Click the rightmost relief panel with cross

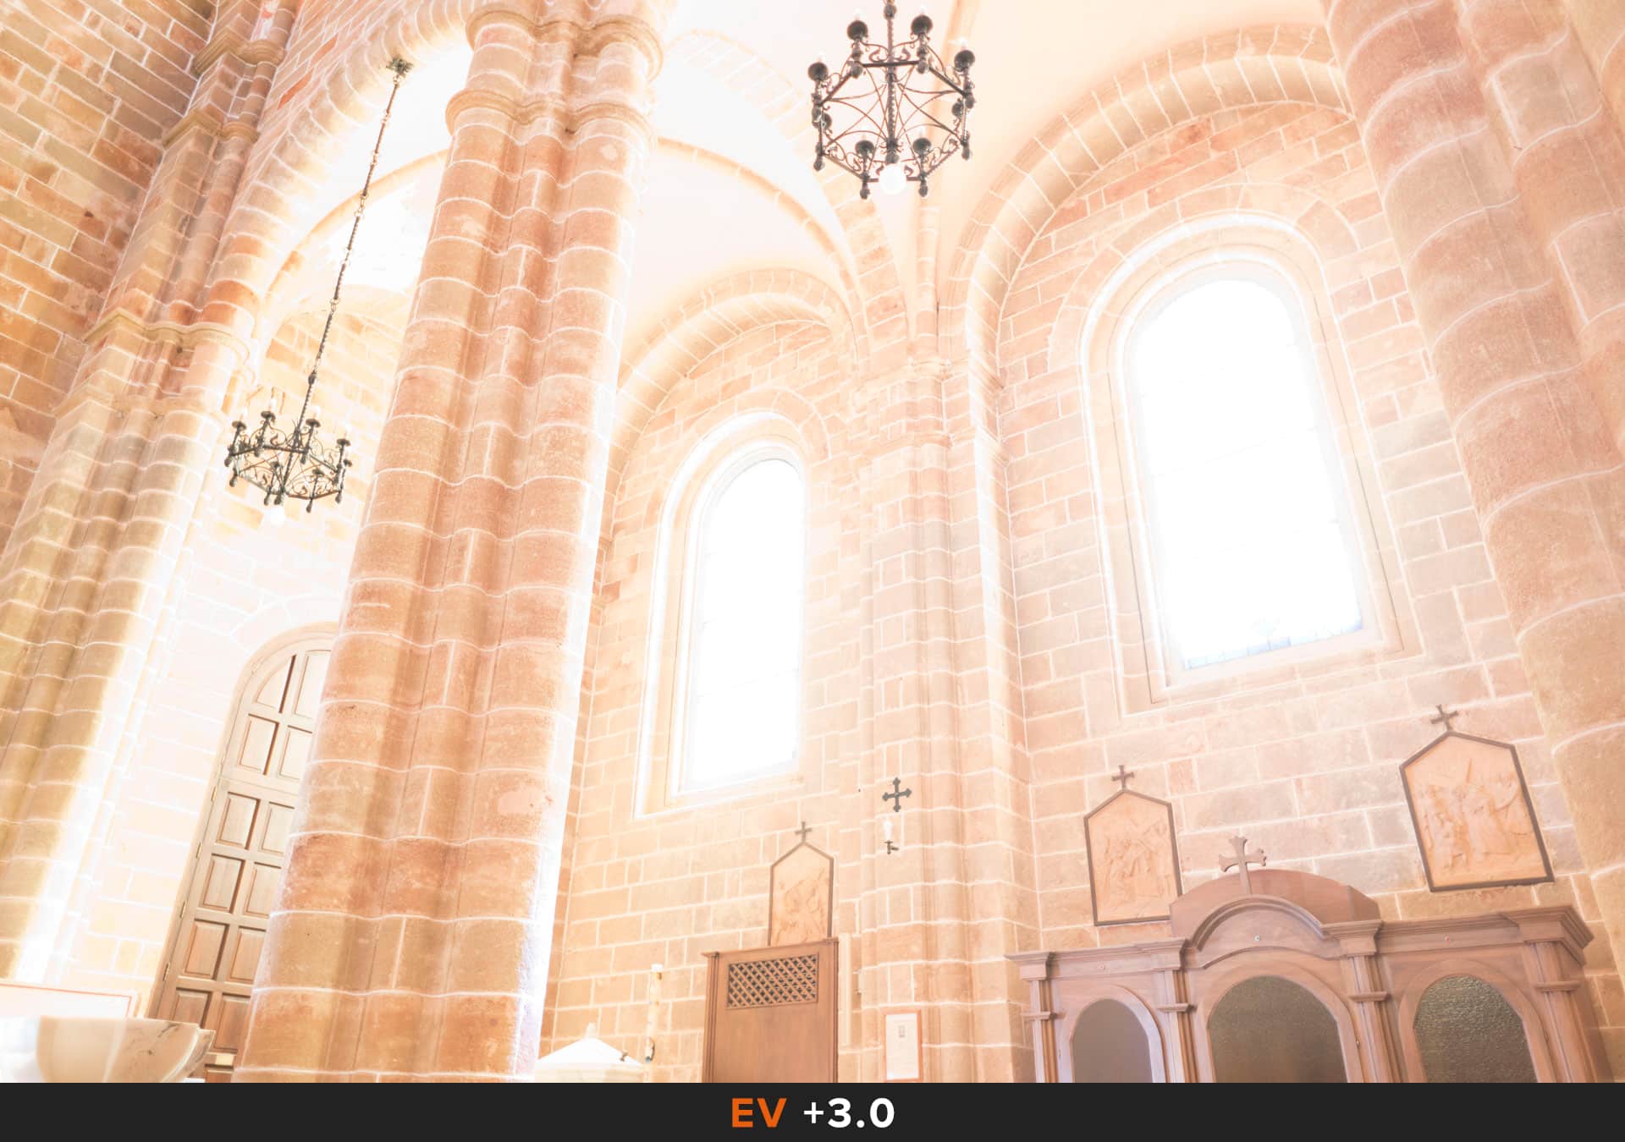pos(1474,810)
